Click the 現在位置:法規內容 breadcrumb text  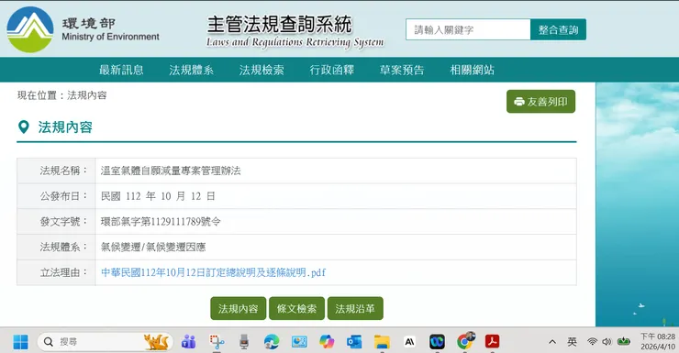click(61, 95)
